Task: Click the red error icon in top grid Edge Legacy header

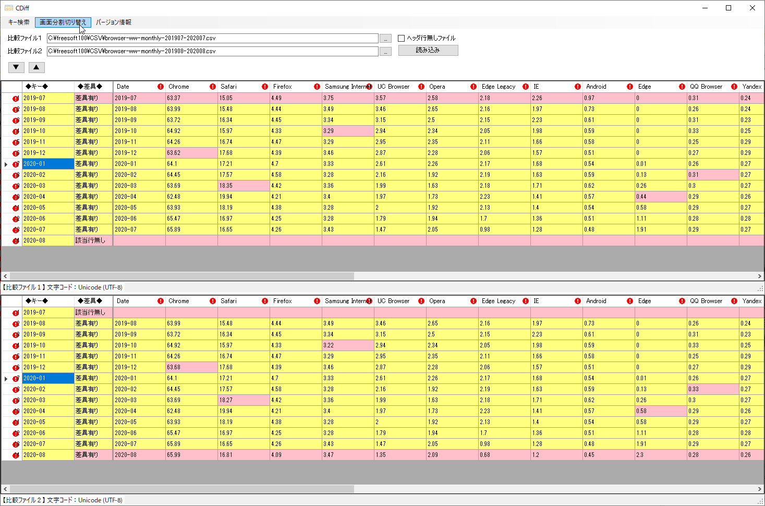Action: [526, 87]
